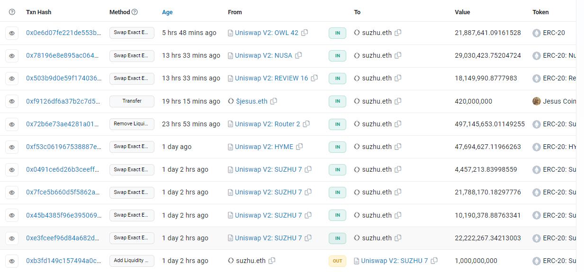
Task: Preview transaction 0xb3fd149c157494a0c with eye button
Action: coord(12,261)
